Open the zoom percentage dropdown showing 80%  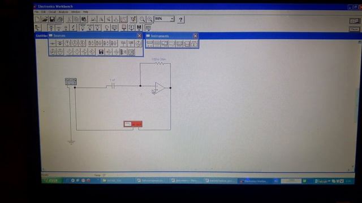click(172, 19)
